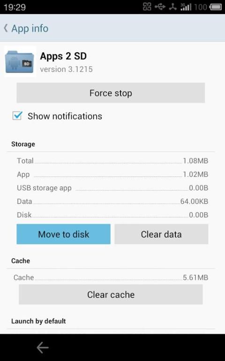Tap the Storage section header
The width and height of the screenshot is (225, 361).
(x=23, y=144)
